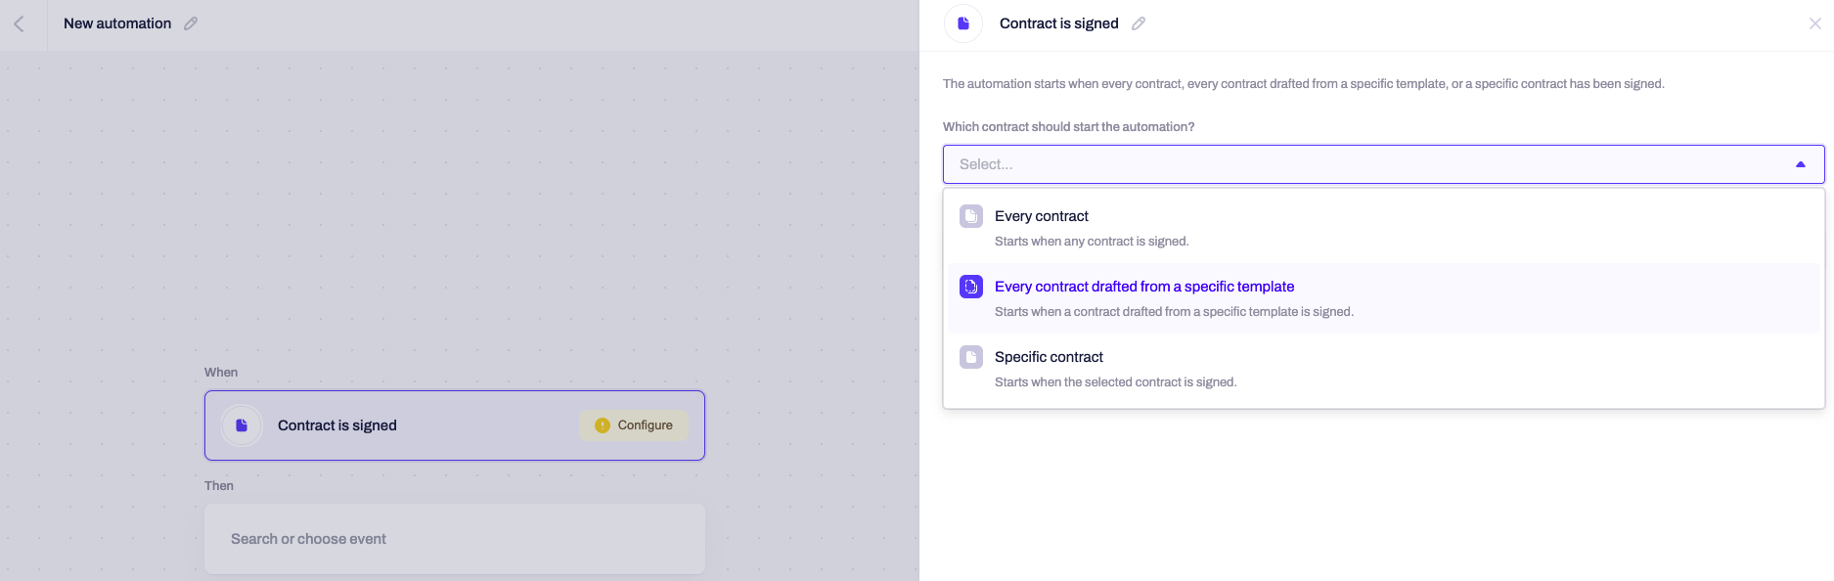Click the specific template option icon
This screenshot has width=1834, height=581.
[971, 287]
